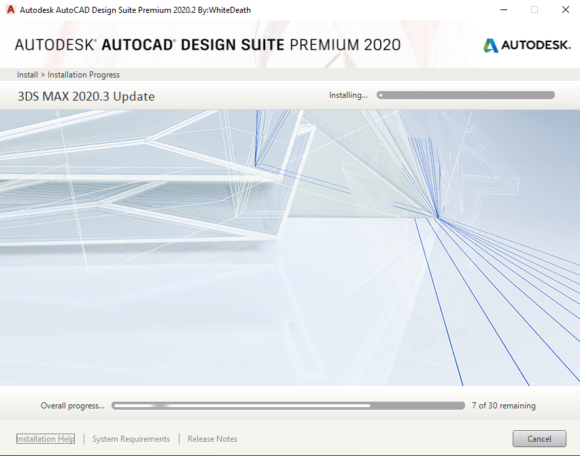Click the Autodesk logo at top right

pos(527,45)
